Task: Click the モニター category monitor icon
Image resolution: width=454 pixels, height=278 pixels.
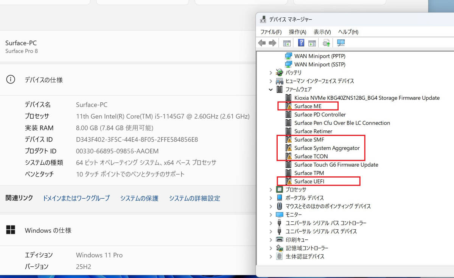Action: coord(280,215)
